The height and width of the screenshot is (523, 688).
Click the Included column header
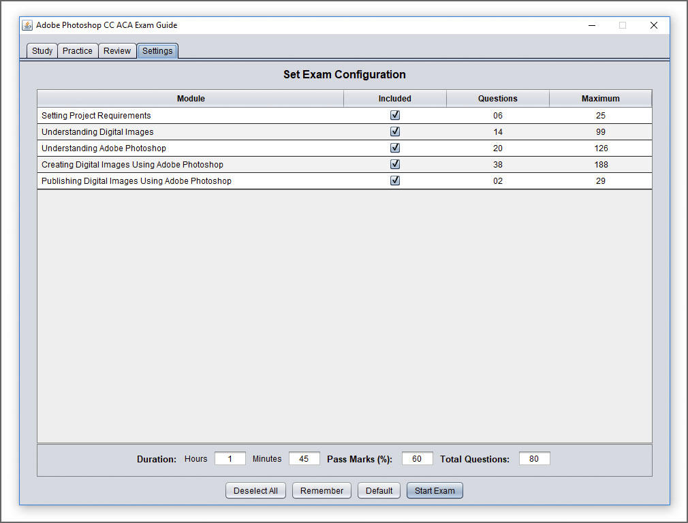tap(395, 98)
